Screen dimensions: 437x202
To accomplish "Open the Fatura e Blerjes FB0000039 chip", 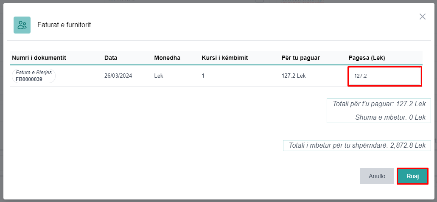I will click(34, 76).
